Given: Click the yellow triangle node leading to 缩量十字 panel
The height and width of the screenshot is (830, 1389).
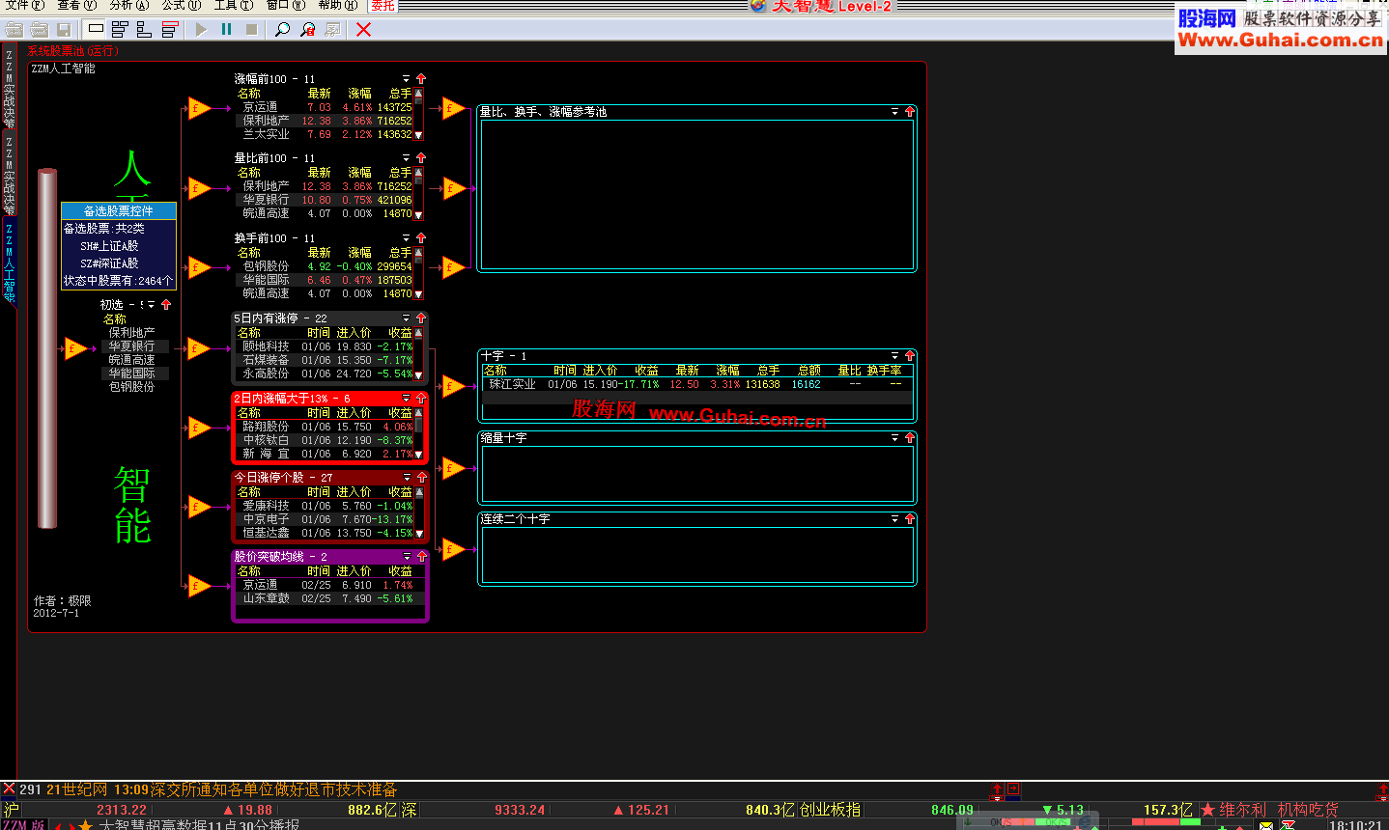Looking at the screenshot, I should click(453, 469).
